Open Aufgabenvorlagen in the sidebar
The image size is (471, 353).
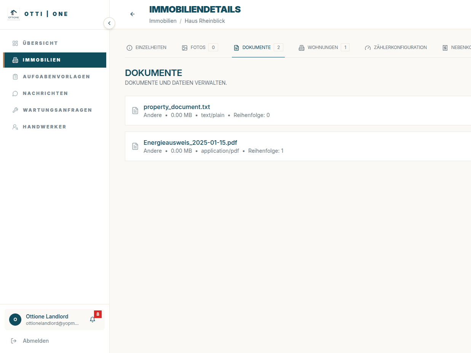(x=56, y=77)
